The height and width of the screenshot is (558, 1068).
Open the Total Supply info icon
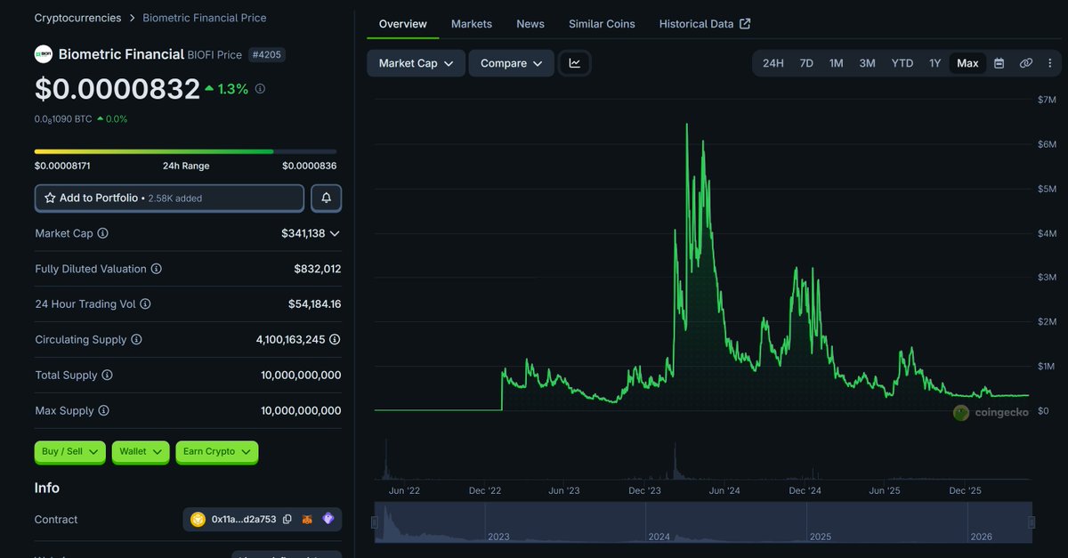point(107,376)
